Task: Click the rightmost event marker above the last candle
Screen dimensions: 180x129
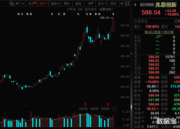Action: click(x=113, y=14)
